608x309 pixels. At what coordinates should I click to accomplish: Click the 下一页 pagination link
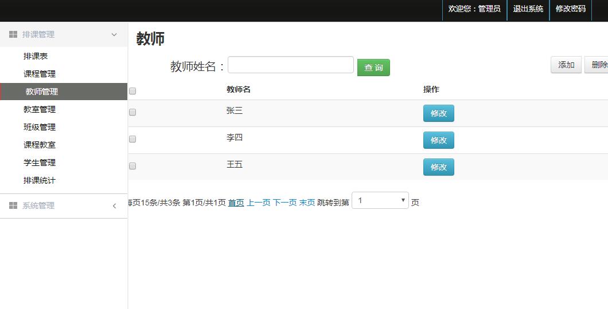(284, 203)
